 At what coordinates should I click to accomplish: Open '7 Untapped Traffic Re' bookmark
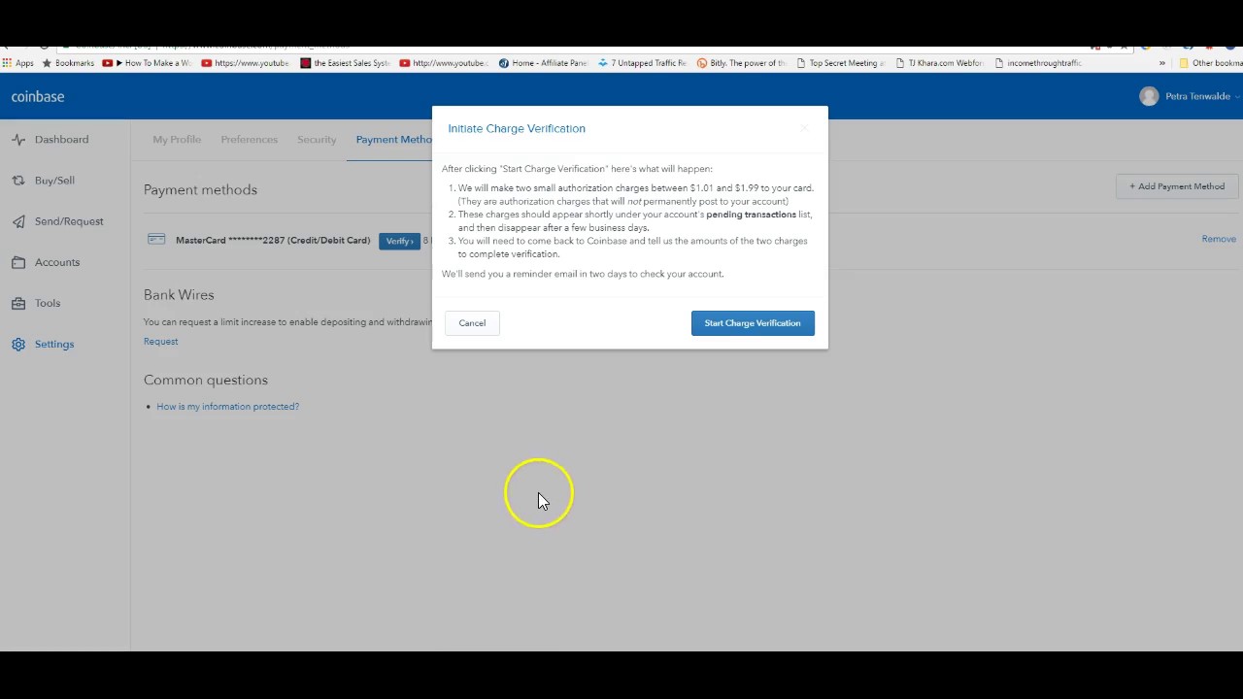coord(642,63)
